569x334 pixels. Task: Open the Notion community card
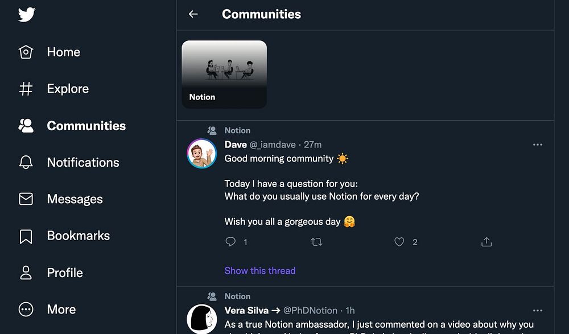pos(224,75)
